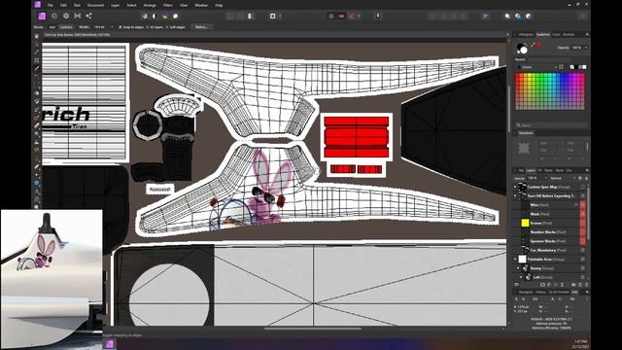Collapse the Paintable Area group
This screenshot has height=350, width=622.
(515, 260)
